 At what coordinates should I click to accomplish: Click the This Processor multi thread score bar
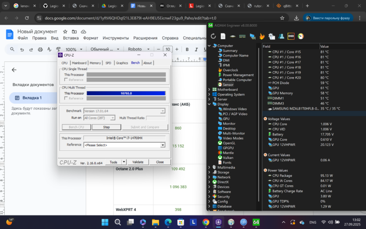click(x=126, y=93)
